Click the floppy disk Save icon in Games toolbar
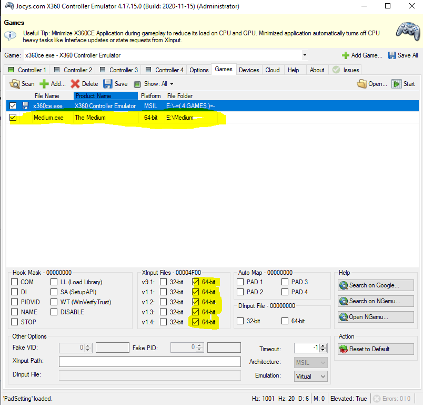The image size is (423, 405). click(x=108, y=84)
